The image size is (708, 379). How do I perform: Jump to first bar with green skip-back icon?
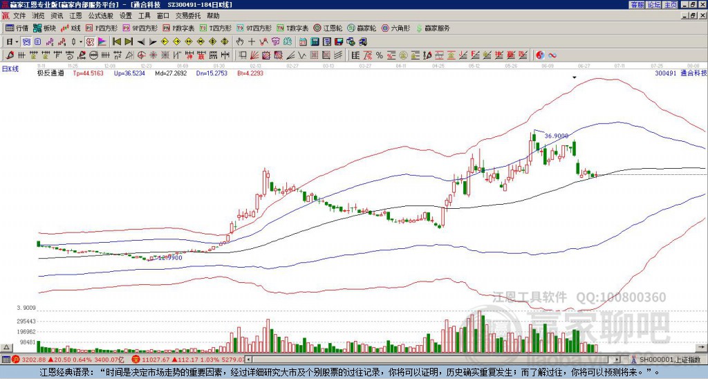point(116,42)
